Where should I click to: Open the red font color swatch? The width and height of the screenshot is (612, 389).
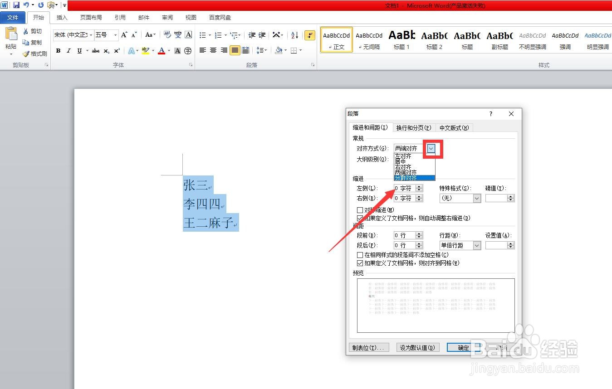[162, 51]
